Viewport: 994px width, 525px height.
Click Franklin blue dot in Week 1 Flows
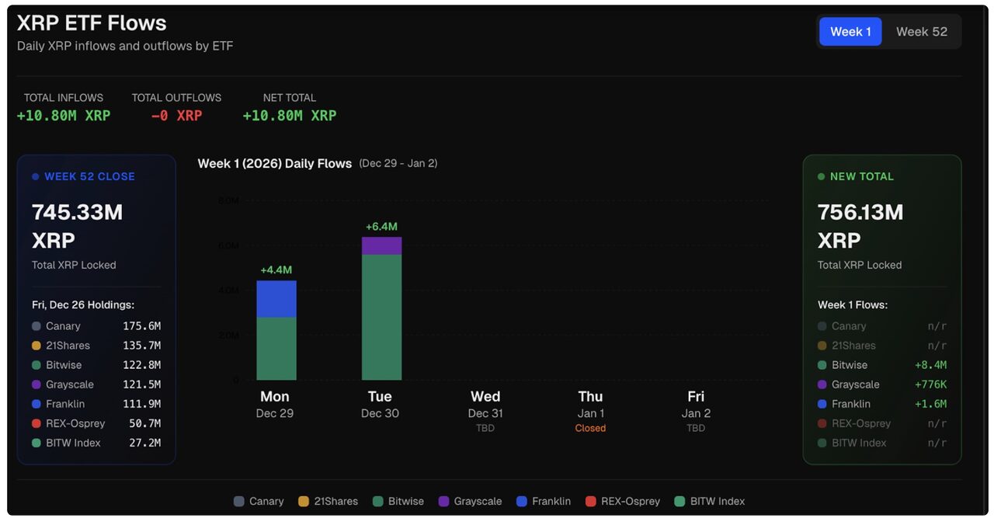point(822,404)
